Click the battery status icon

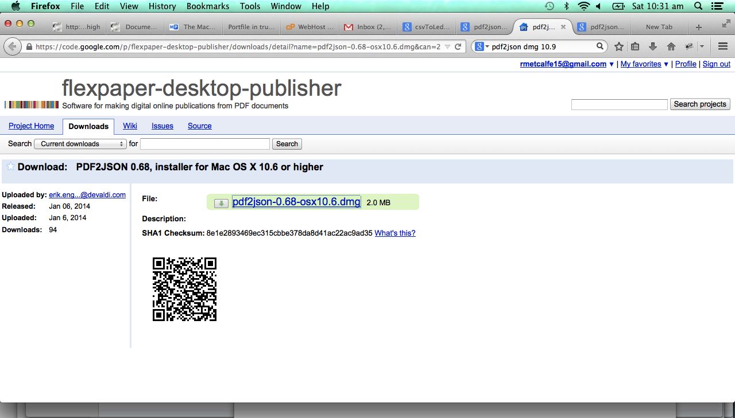click(618, 6)
